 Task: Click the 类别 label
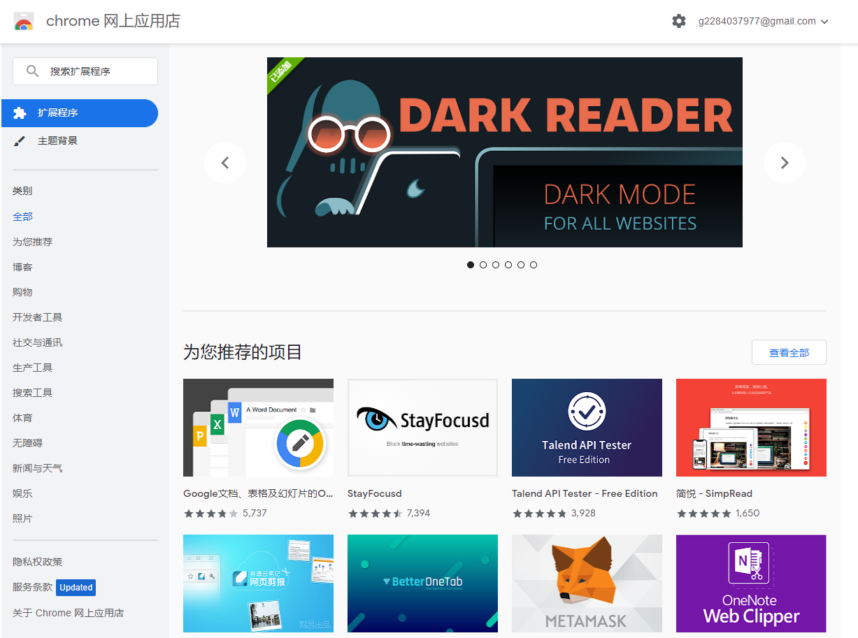[x=22, y=191]
